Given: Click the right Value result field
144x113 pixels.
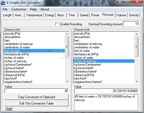Looking at the screenshot, I should [x=106, y=91].
